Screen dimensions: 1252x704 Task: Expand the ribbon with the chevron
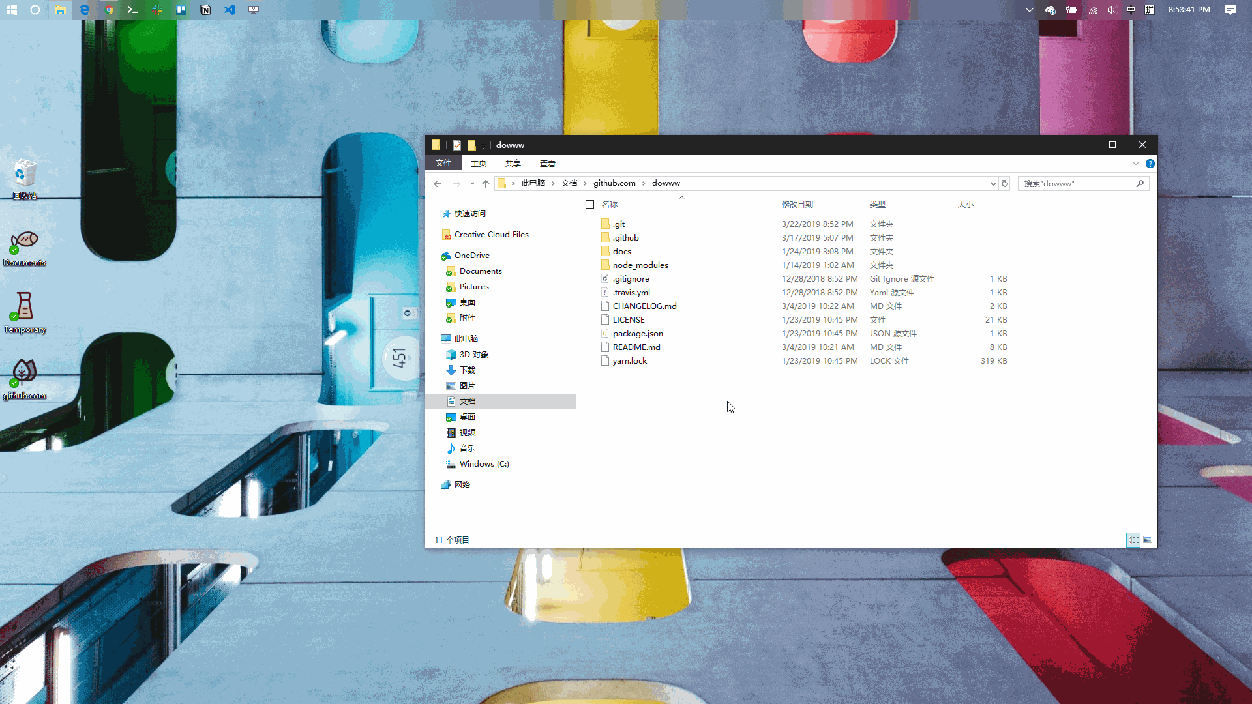[x=1136, y=164]
